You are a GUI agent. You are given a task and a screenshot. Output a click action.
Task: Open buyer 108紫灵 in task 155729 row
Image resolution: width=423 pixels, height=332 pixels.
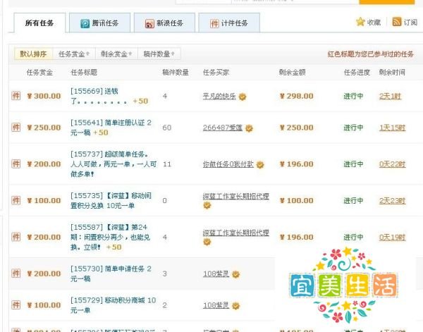[216, 305]
